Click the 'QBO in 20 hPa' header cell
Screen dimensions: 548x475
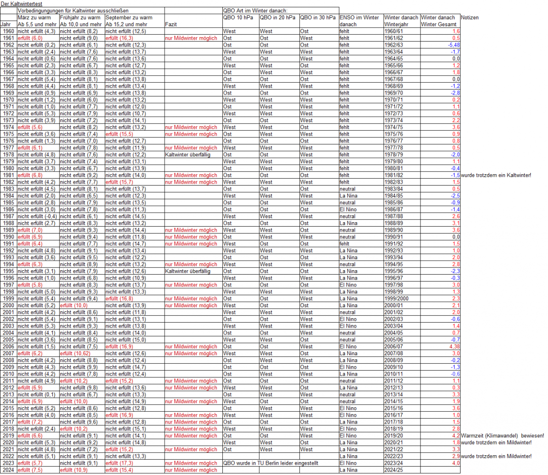point(278,17)
